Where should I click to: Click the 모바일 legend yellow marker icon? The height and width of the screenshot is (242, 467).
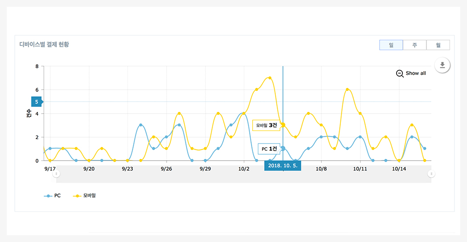pos(77,196)
